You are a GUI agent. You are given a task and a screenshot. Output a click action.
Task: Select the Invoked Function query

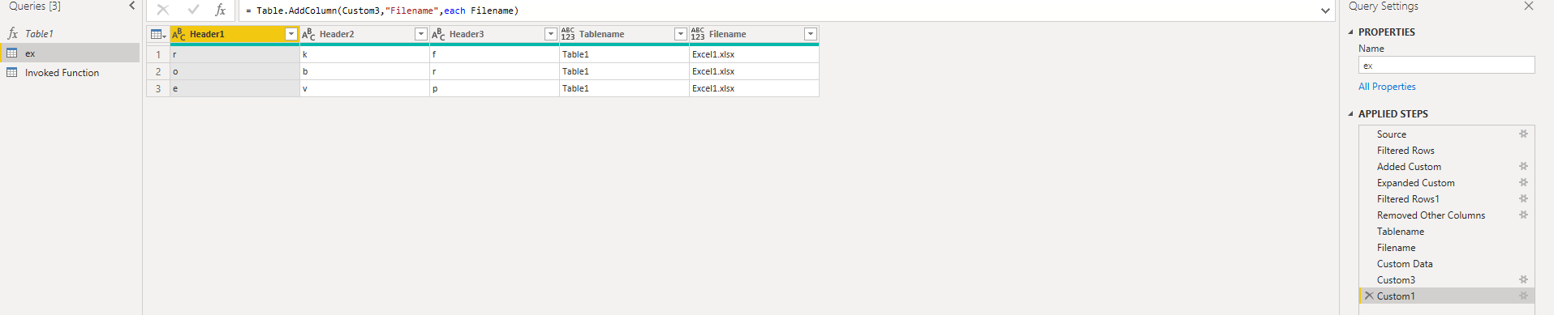point(70,72)
